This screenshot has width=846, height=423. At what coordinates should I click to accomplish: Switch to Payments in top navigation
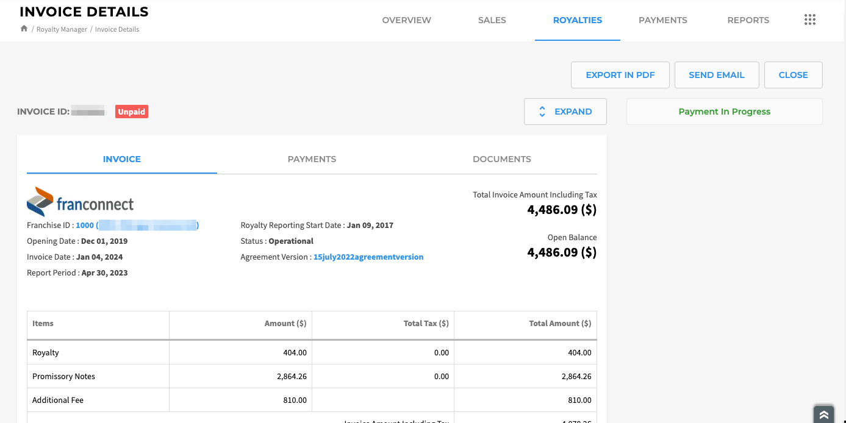pos(663,20)
